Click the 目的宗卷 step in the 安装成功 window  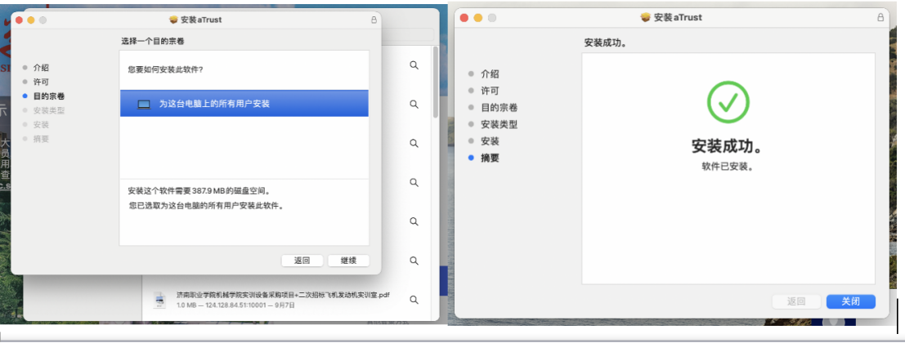(500, 107)
